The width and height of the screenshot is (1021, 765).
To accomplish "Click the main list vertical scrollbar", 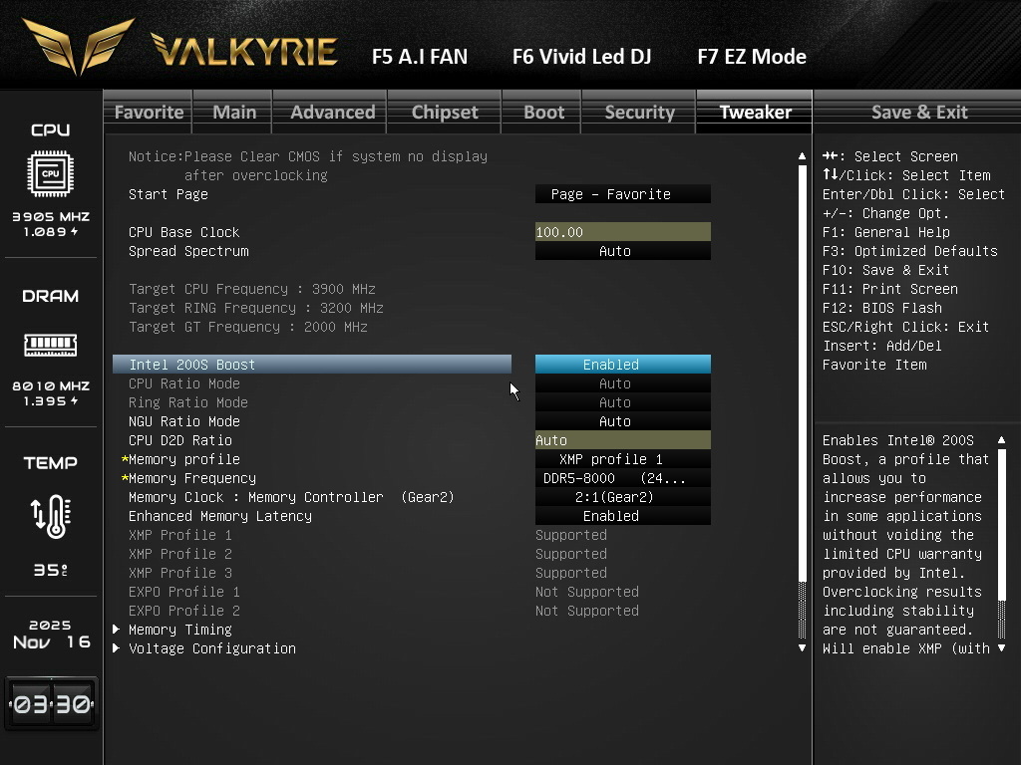I will tap(803, 401).
